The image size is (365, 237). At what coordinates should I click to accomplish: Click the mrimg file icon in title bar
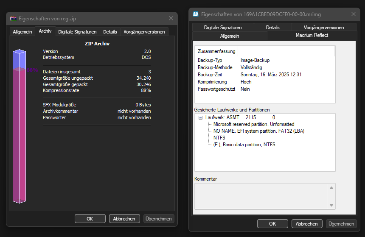tap(196, 14)
